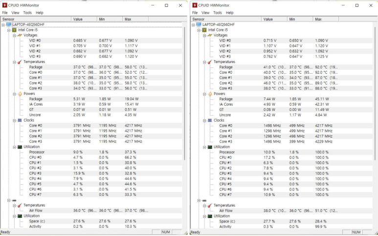The image size is (378, 236).
Task: Click CPU chip icon for Intel Core i5, left window
Action: click(x=14, y=30)
